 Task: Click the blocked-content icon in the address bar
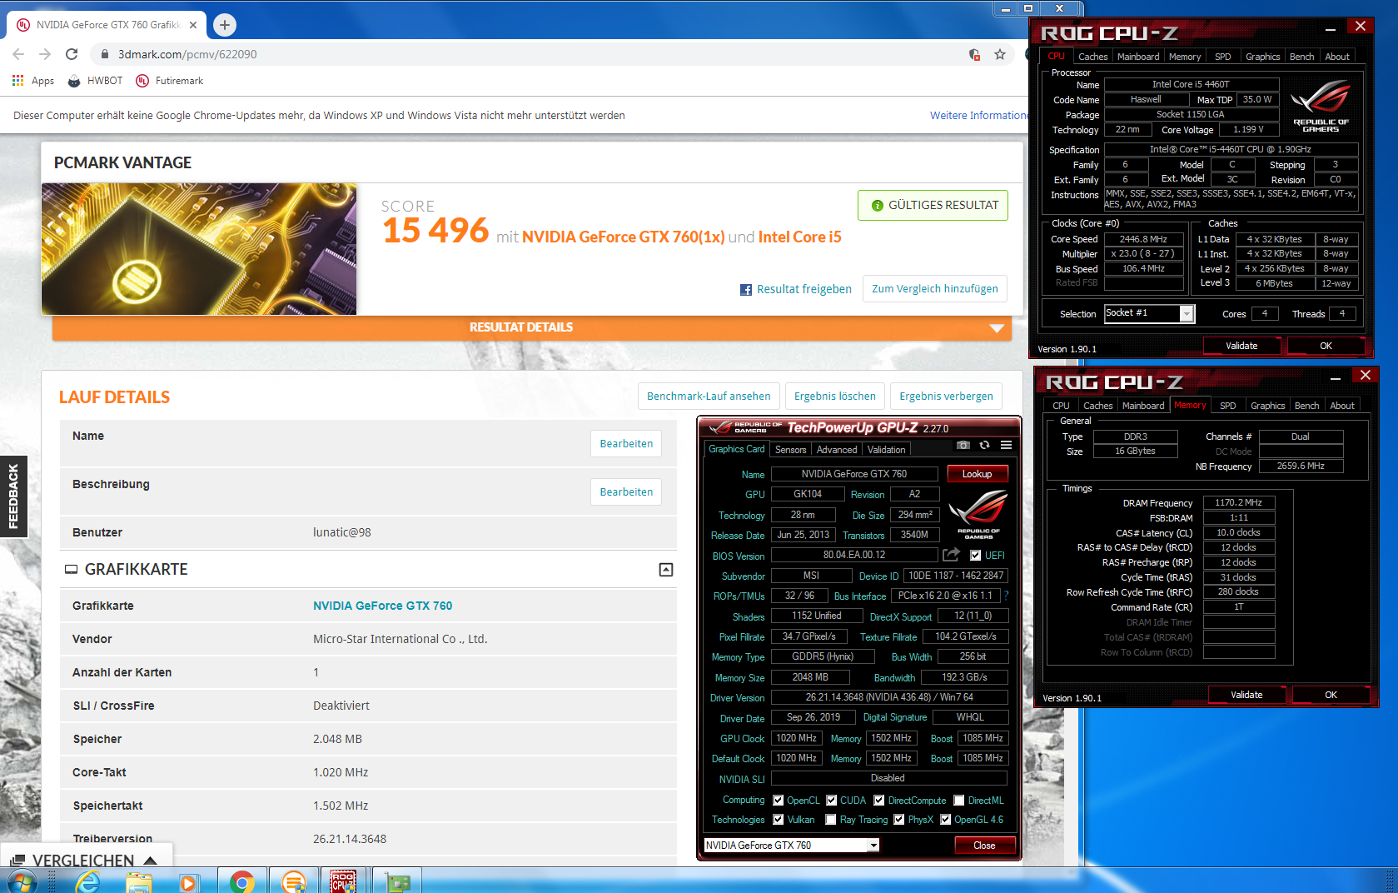(x=974, y=54)
